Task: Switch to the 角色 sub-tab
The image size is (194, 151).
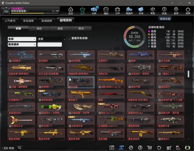Action: pos(39,29)
